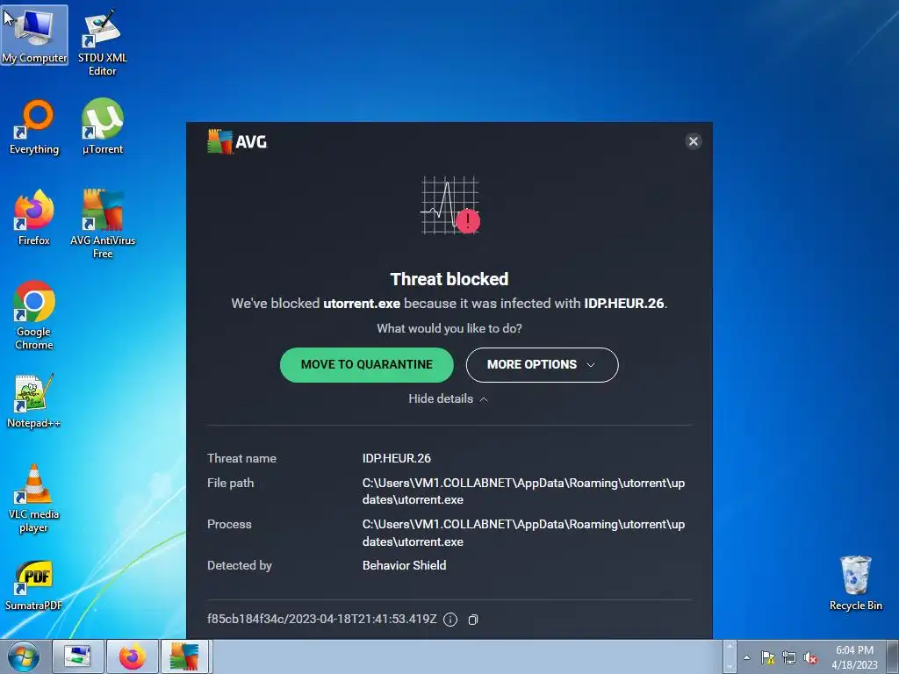Launch Google Chrome desktop shortcut
This screenshot has width=899, height=674.
(x=34, y=315)
